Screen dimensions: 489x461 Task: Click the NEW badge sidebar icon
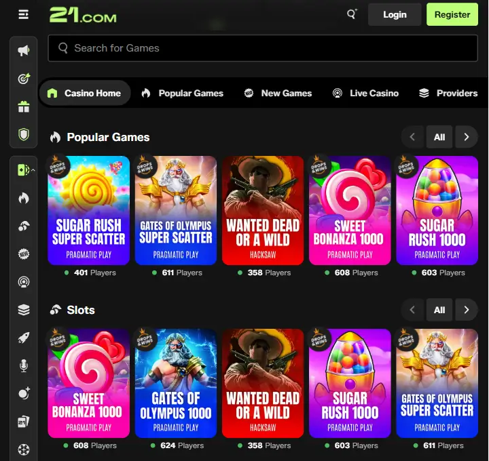(x=24, y=254)
